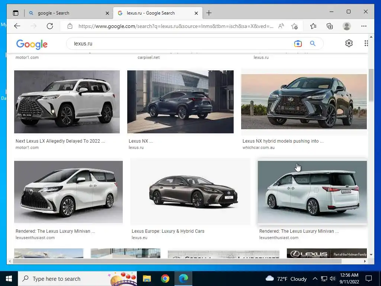381x286 pixels.
Task: Open the bronze Lexus sedan image
Action: (x=190, y=191)
